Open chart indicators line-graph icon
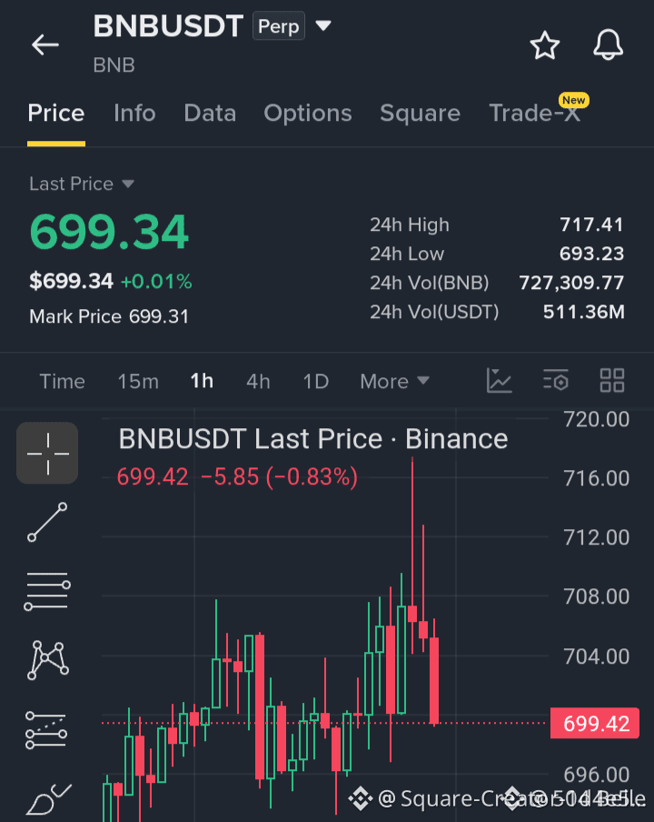 [499, 381]
